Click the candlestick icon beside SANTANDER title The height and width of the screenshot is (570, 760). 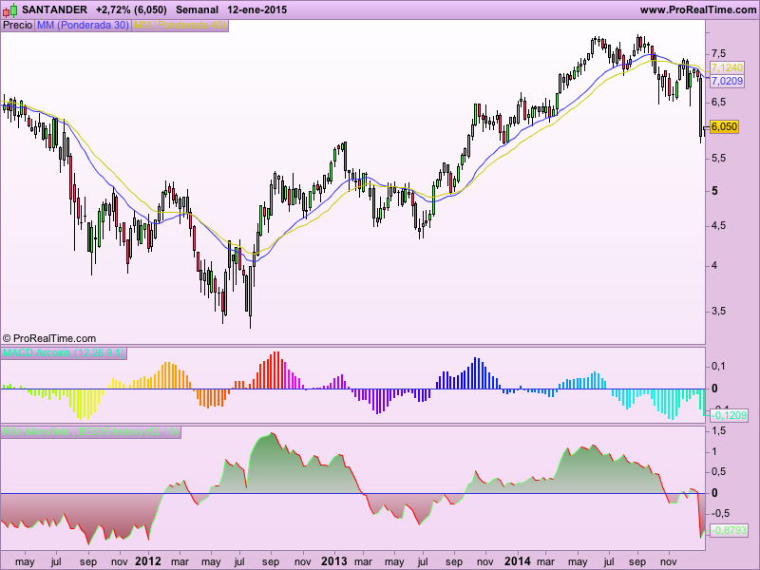pos(9,9)
